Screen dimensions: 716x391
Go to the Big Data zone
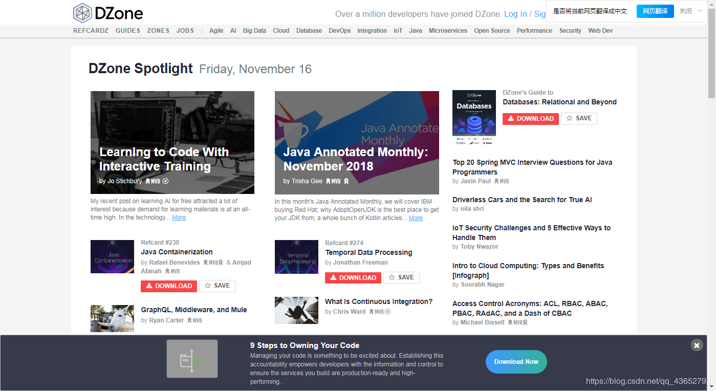click(254, 31)
